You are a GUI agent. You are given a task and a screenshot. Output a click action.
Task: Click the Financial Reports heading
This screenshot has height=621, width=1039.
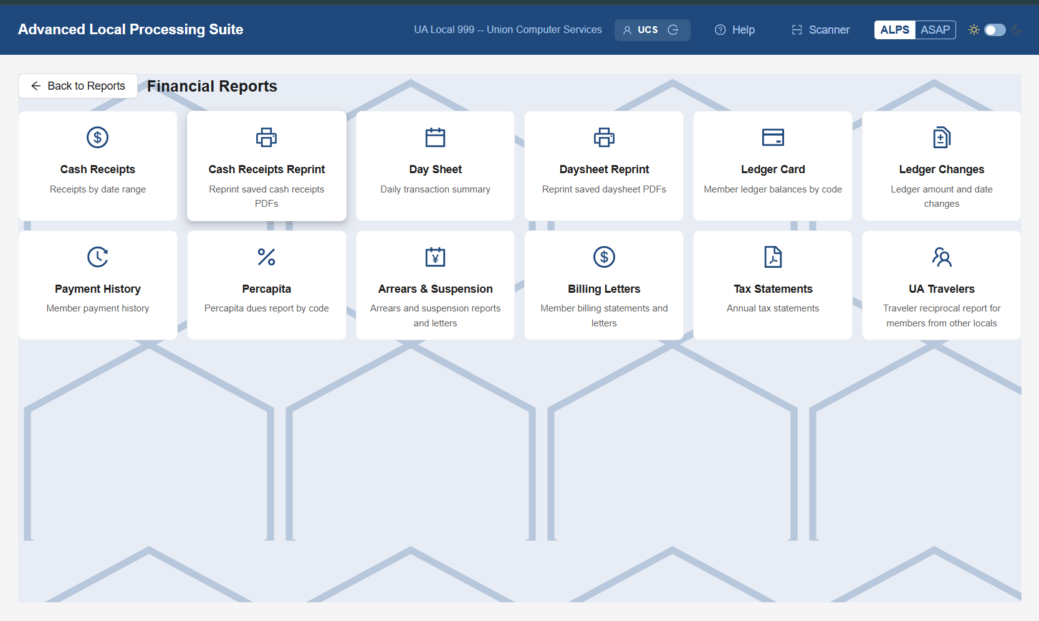(212, 86)
